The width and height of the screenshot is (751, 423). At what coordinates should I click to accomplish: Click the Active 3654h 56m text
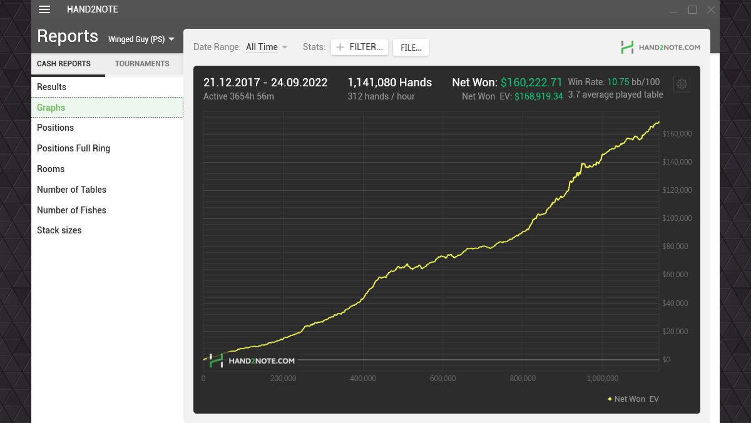(238, 96)
